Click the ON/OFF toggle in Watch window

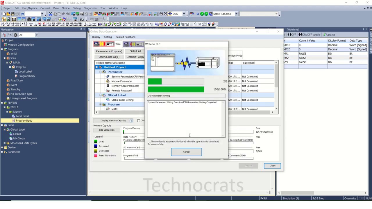309,35
